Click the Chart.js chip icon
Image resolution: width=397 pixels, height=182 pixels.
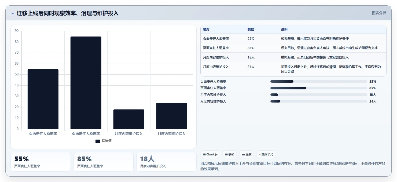point(204,154)
